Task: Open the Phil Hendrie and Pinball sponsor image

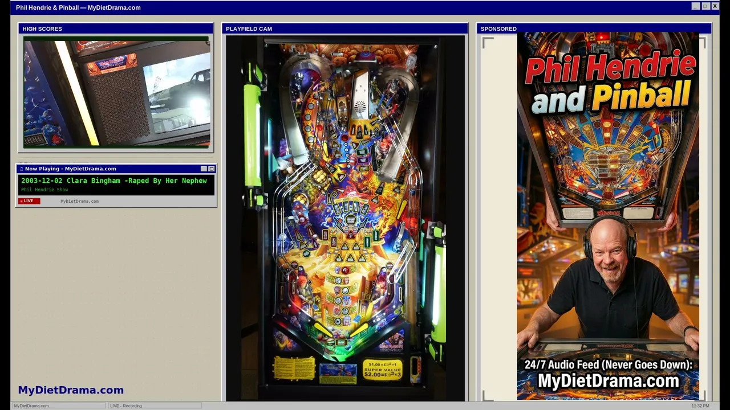Action: (608, 216)
